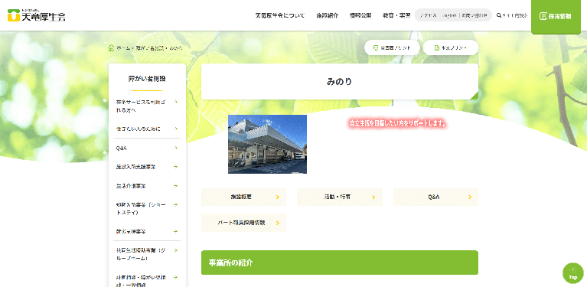Image resolution: width=587 pixels, height=287 pixels.
Task: Open the 天竜厚生会について menu
Action: coord(280,16)
